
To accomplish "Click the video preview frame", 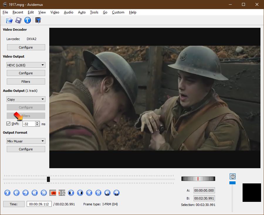I will tap(155, 98).
